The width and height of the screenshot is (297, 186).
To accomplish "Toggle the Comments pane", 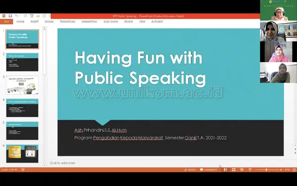I will [x=208, y=170].
